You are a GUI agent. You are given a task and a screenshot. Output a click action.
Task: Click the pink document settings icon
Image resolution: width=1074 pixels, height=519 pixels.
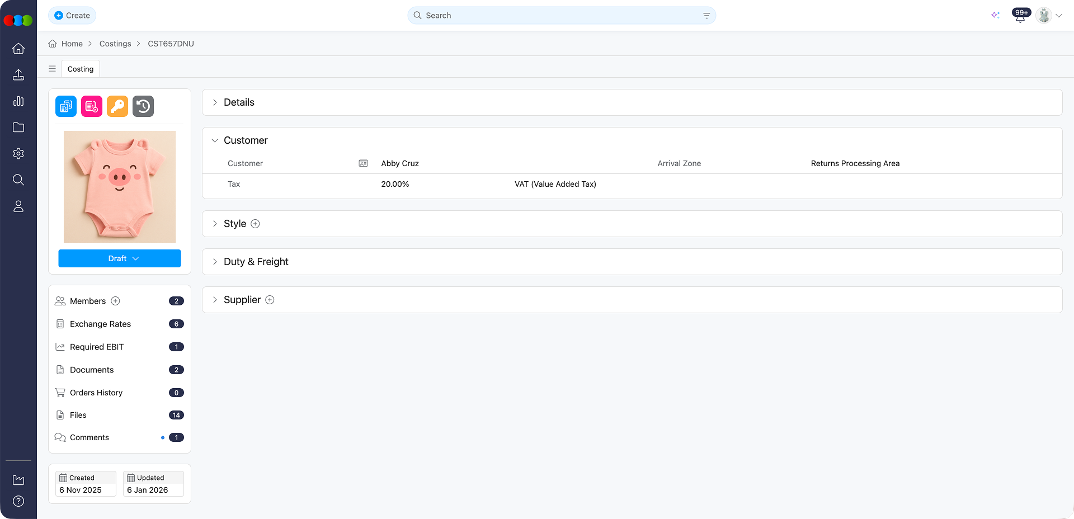point(92,106)
